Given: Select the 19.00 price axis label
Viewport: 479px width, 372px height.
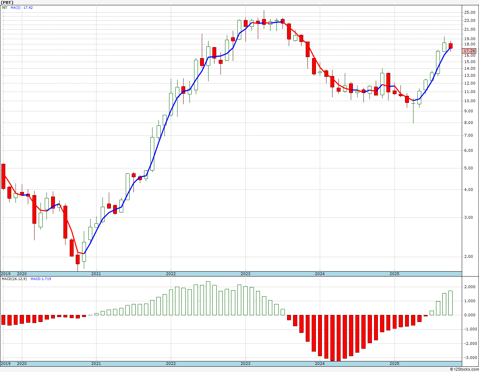Looking at the screenshot, I should coord(469,39).
